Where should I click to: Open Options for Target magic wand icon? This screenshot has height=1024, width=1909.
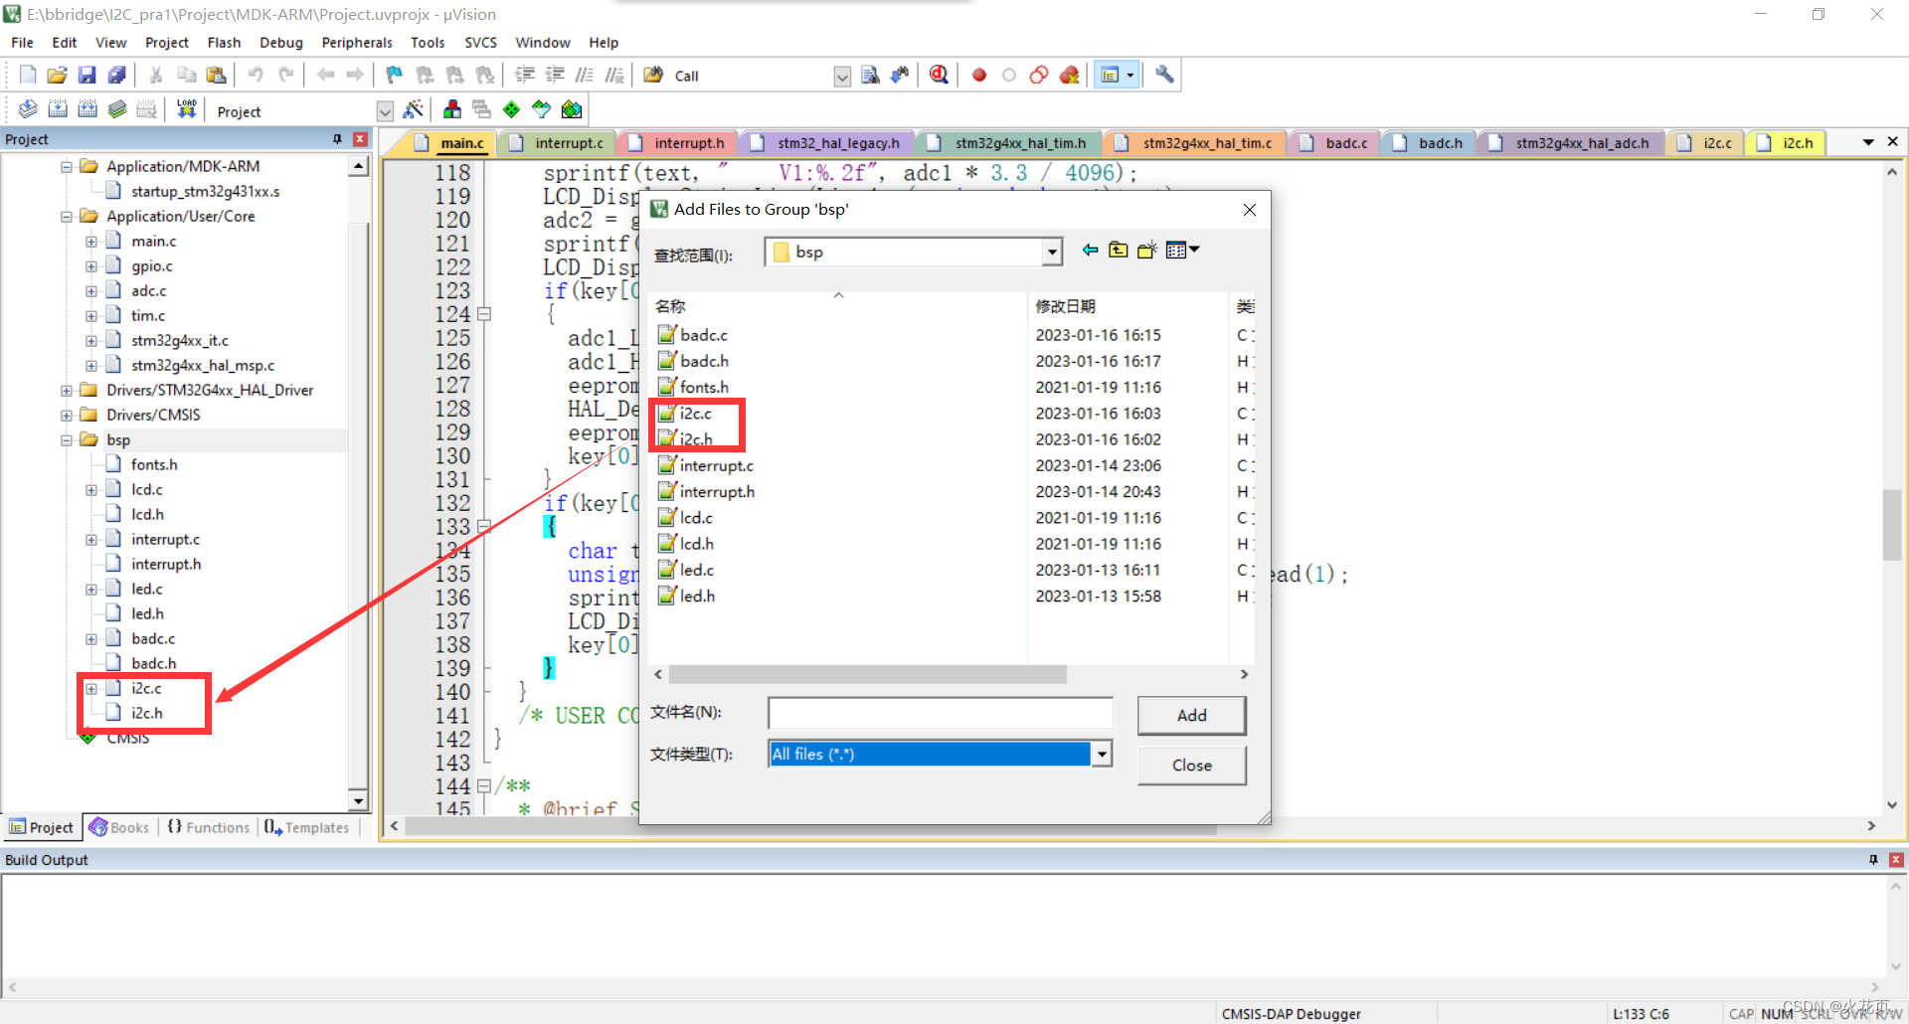[414, 109]
